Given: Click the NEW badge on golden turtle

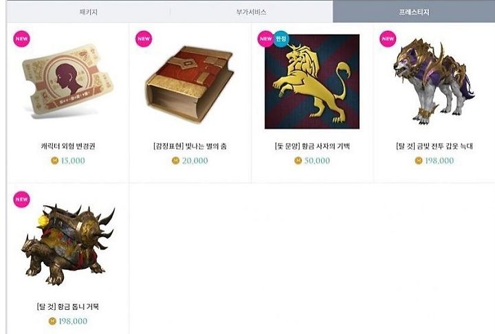Looking at the screenshot, I should pyautogui.click(x=21, y=199).
